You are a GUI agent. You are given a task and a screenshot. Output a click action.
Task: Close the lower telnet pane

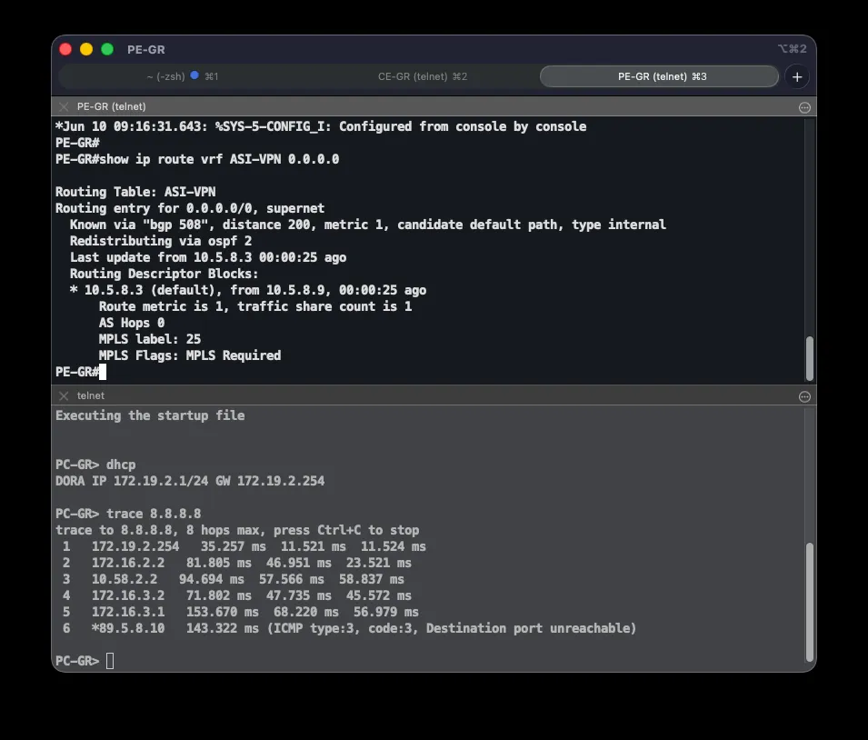click(64, 396)
